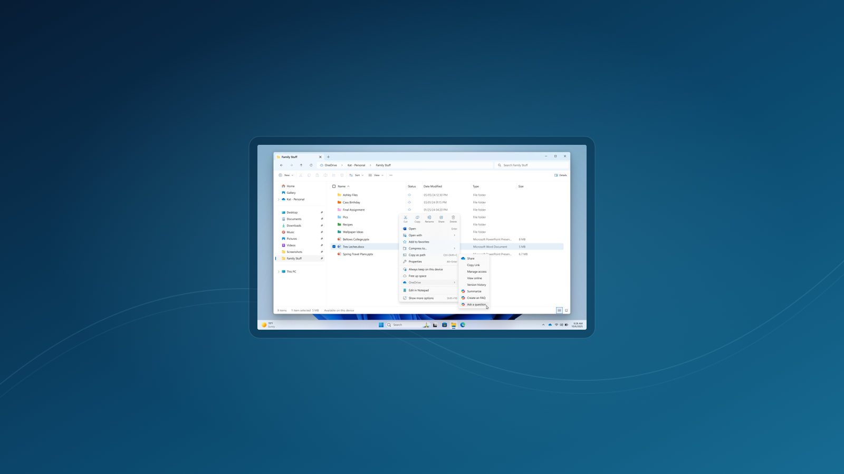The height and width of the screenshot is (474, 844).
Task: Open the View dropdown
Action: point(376,175)
